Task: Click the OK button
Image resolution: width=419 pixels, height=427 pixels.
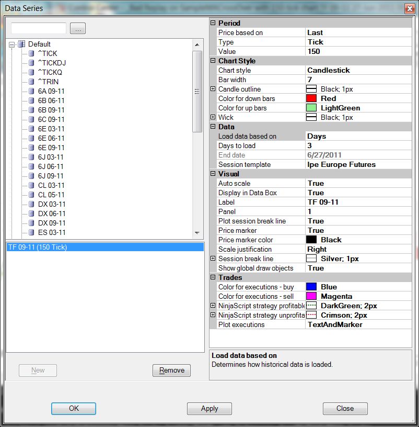Action: point(74,409)
